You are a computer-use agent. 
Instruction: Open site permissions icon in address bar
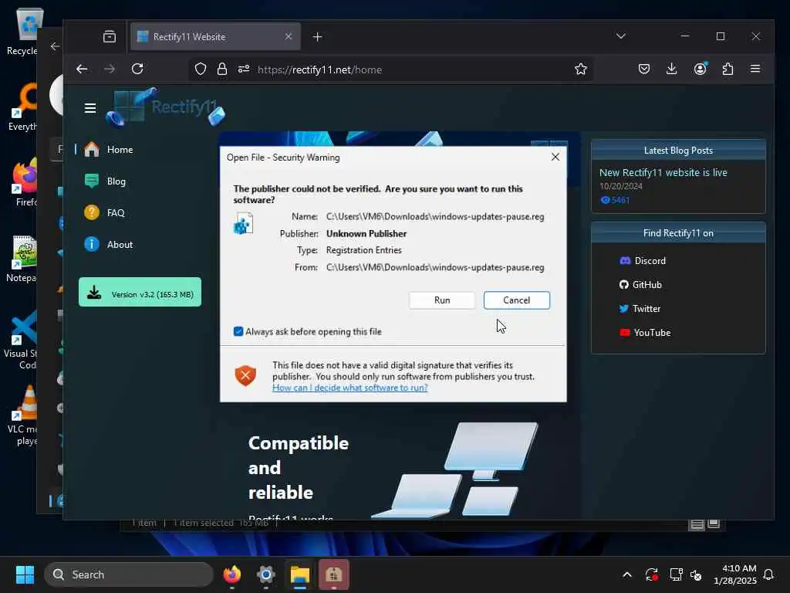tap(244, 69)
